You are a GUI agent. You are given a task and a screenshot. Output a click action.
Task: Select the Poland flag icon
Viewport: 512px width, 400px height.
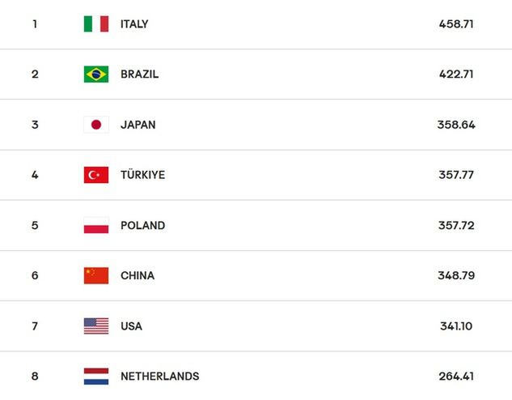pyautogui.click(x=96, y=225)
